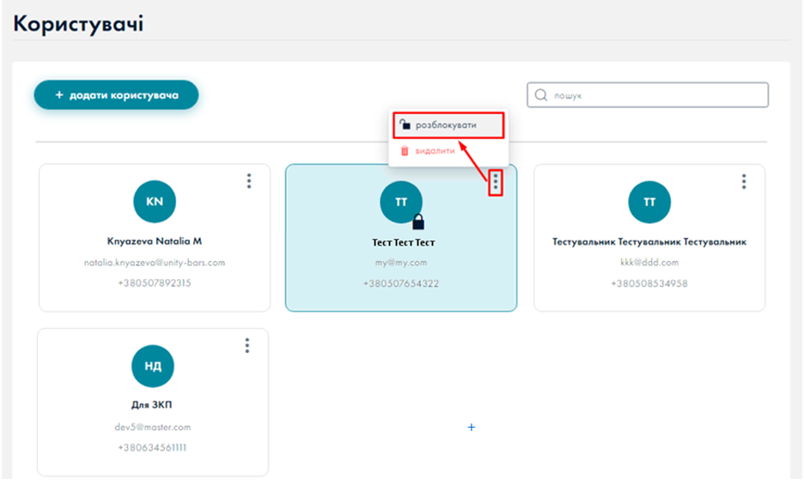The height and width of the screenshot is (480, 804).
Task: Click the name Тестувальник Тестувальник Тестувальник
Action: tap(649, 242)
